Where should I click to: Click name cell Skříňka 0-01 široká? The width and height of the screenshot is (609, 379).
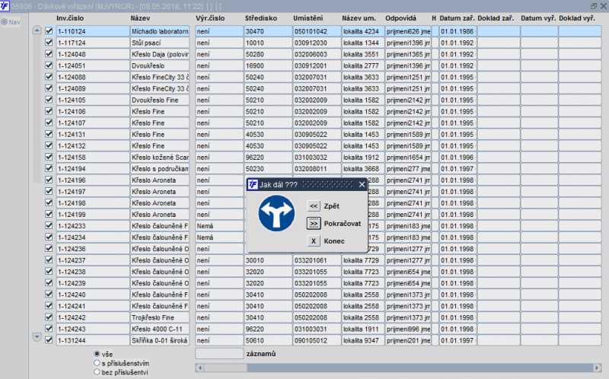coord(160,340)
